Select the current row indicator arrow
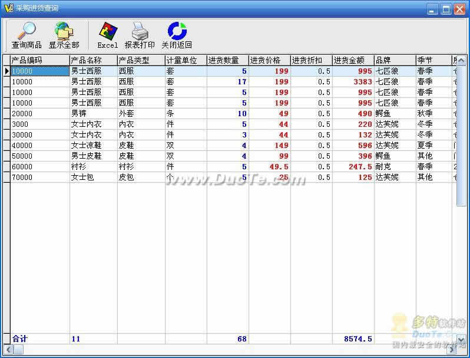 [x=6, y=71]
